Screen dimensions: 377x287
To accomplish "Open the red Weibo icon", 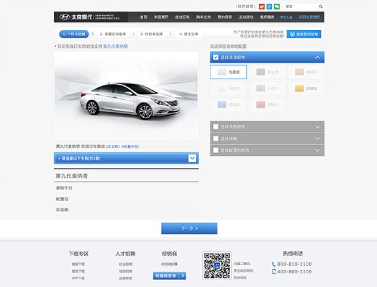I will click(x=262, y=7).
